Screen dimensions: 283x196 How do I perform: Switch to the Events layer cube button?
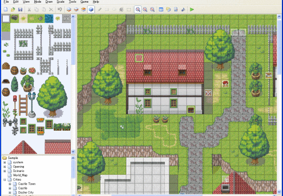(91, 9)
